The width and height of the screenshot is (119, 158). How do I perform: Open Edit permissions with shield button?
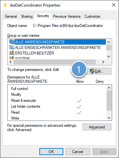pyautogui.click(x=99, y=71)
